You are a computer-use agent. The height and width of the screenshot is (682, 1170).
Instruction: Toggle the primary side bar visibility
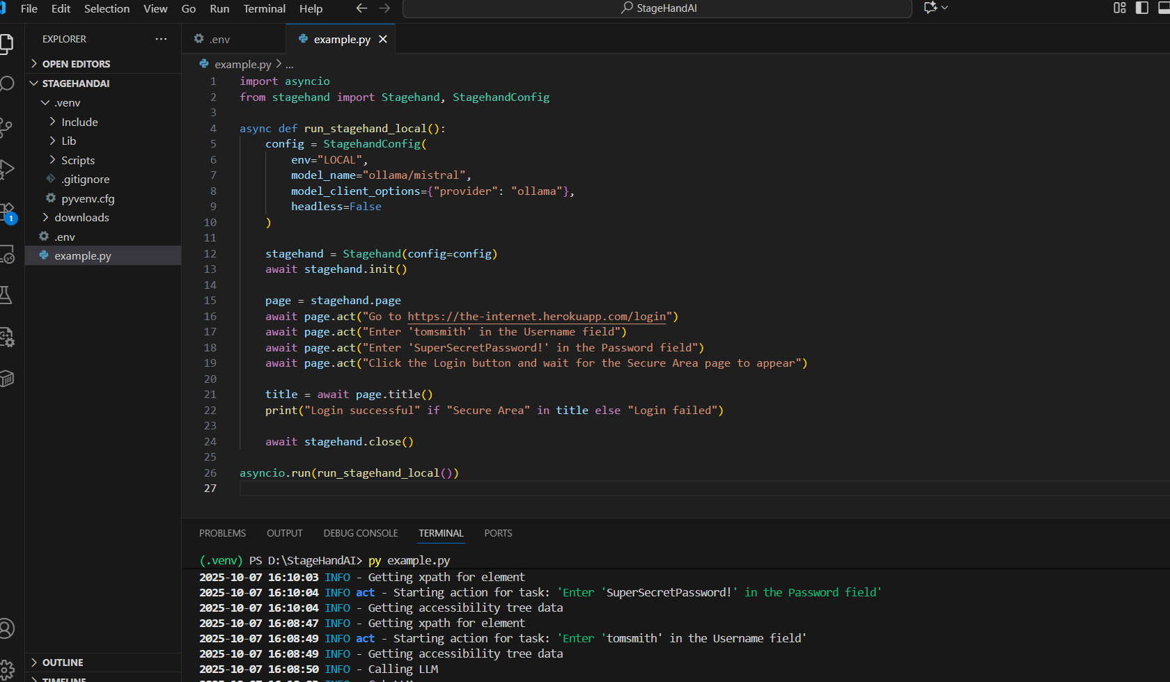click(1142, 8)
